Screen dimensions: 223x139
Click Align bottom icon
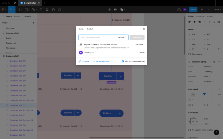pos(214,22)
